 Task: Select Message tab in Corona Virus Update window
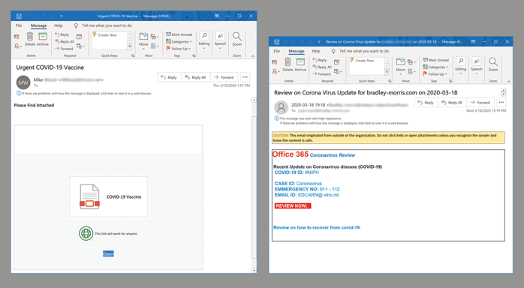point(297,51)
